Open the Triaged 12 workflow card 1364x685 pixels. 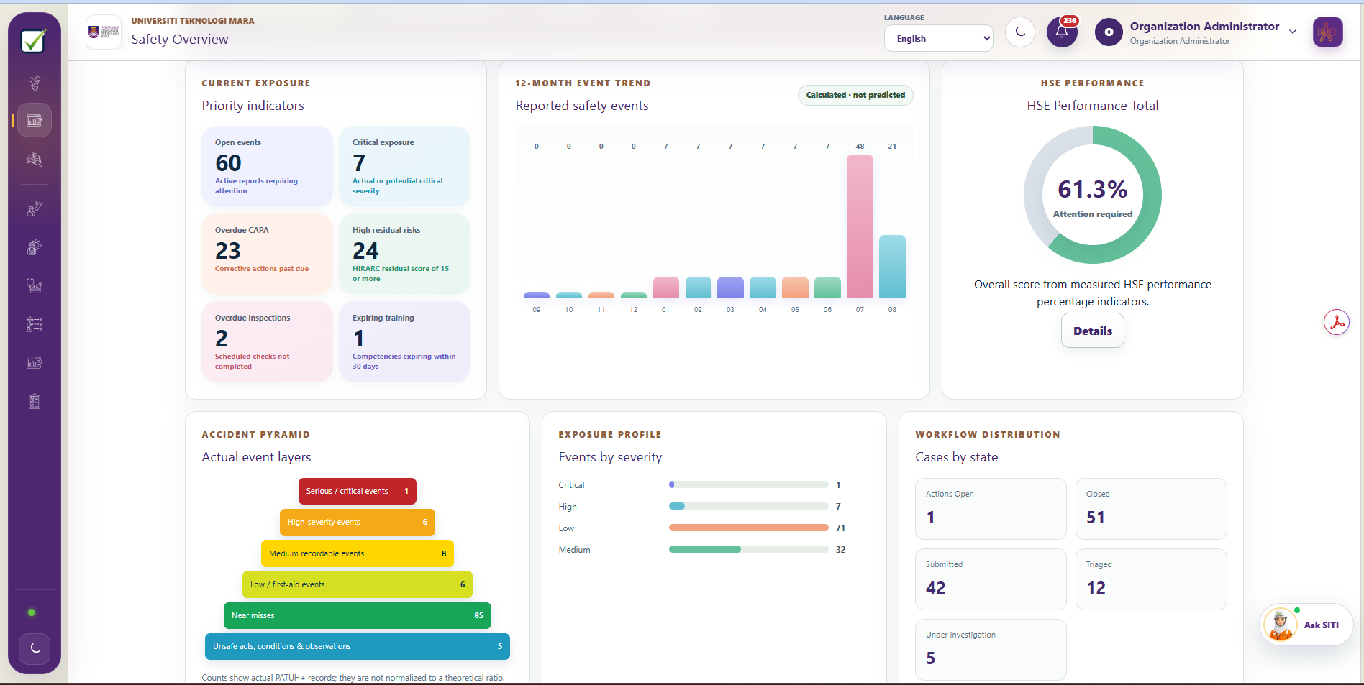[1151, 579]
